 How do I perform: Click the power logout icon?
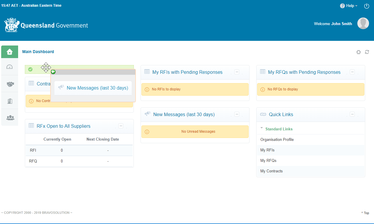[x=367, y=6]
